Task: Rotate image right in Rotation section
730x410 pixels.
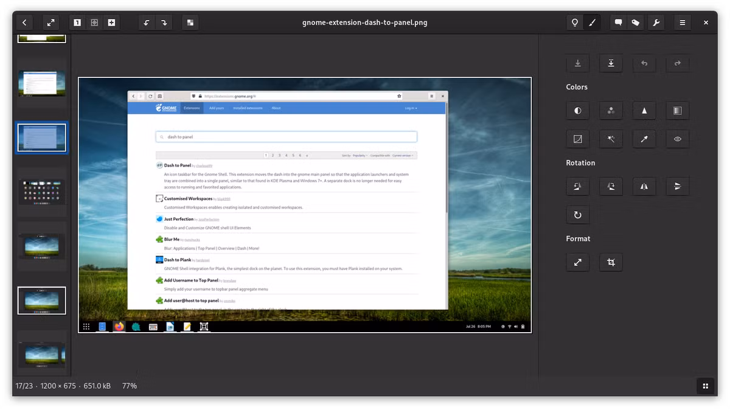Action: [x=611, y=187]
